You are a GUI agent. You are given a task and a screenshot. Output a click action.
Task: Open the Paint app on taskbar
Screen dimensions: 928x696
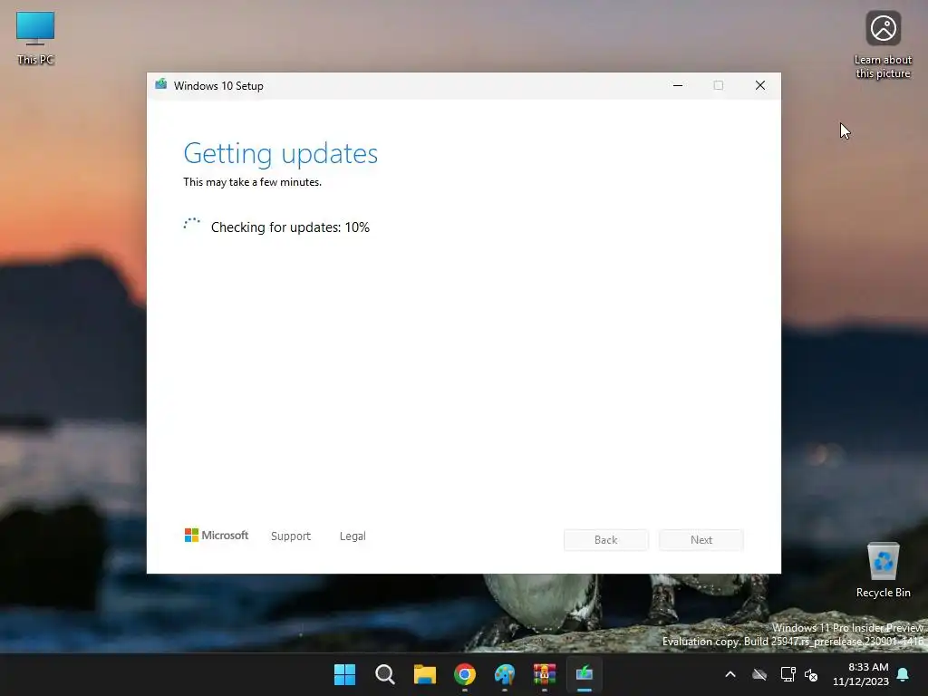tap(505, 674)
